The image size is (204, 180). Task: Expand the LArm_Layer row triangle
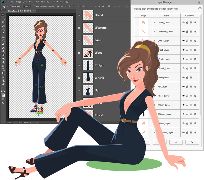(155, 41)
